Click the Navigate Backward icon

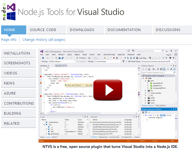tap(43, 58)
